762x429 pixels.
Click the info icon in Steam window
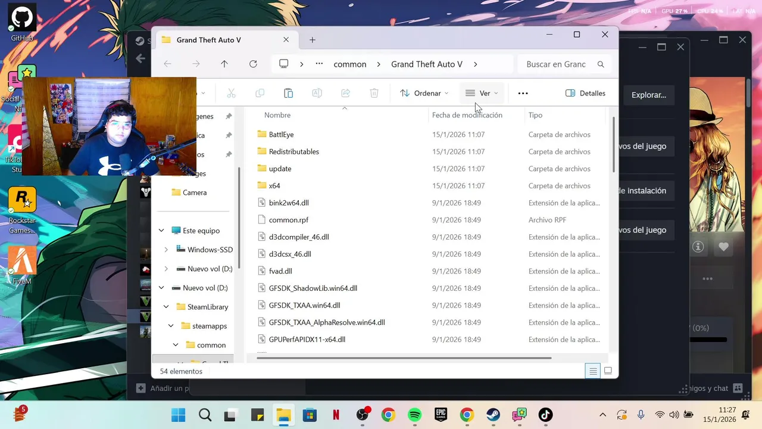[x=698, y=247]
